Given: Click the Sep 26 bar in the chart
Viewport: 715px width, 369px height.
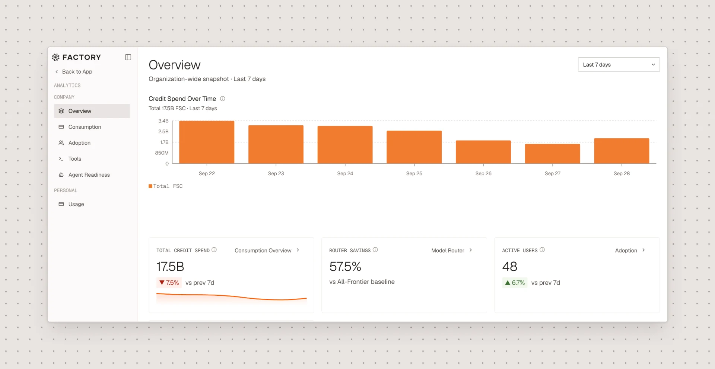Looking at the screenshot, I should click(483, 152).
